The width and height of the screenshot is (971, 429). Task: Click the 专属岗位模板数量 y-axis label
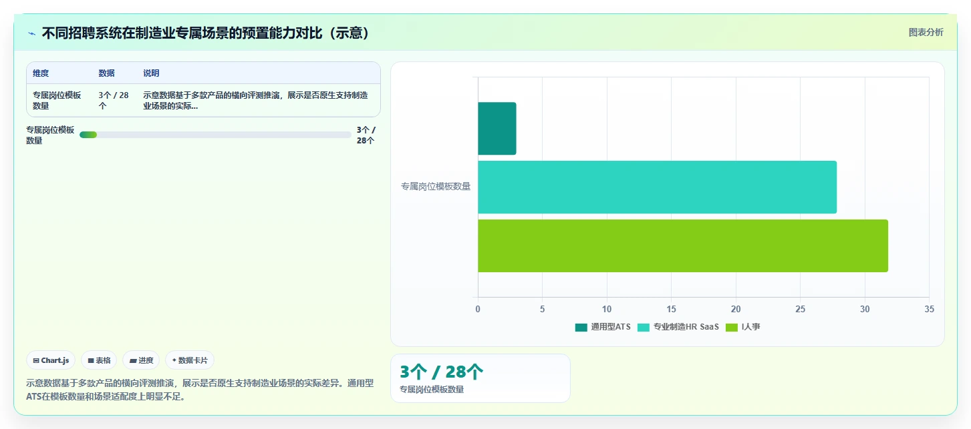(x=436, y=187)
